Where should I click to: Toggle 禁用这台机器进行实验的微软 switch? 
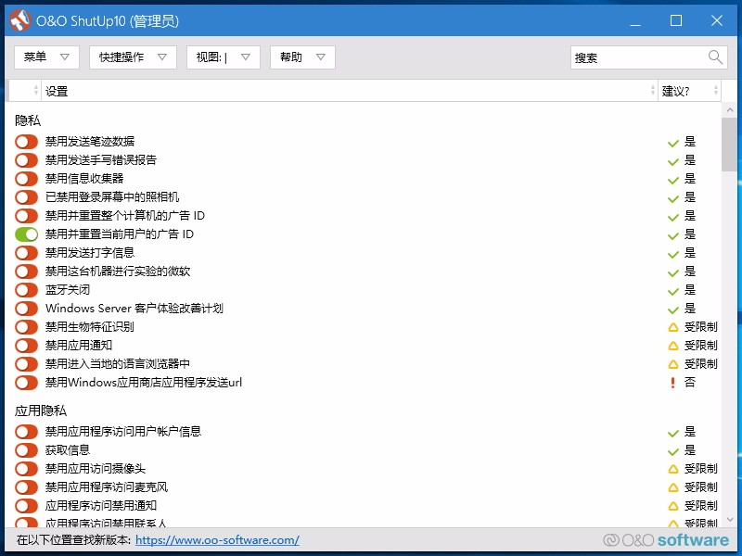pyautogui.click(x=26, y=272)
